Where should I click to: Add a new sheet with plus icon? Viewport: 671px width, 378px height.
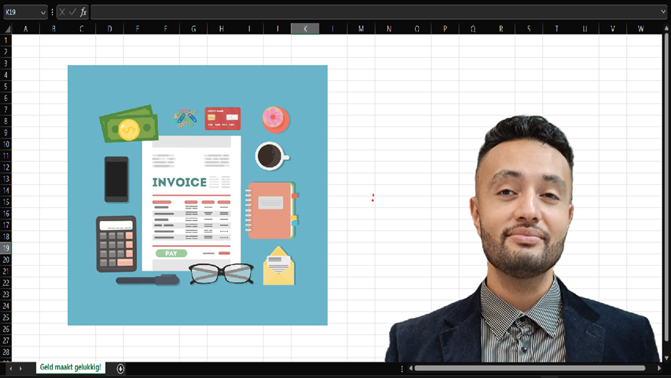[x=120, y=369]
